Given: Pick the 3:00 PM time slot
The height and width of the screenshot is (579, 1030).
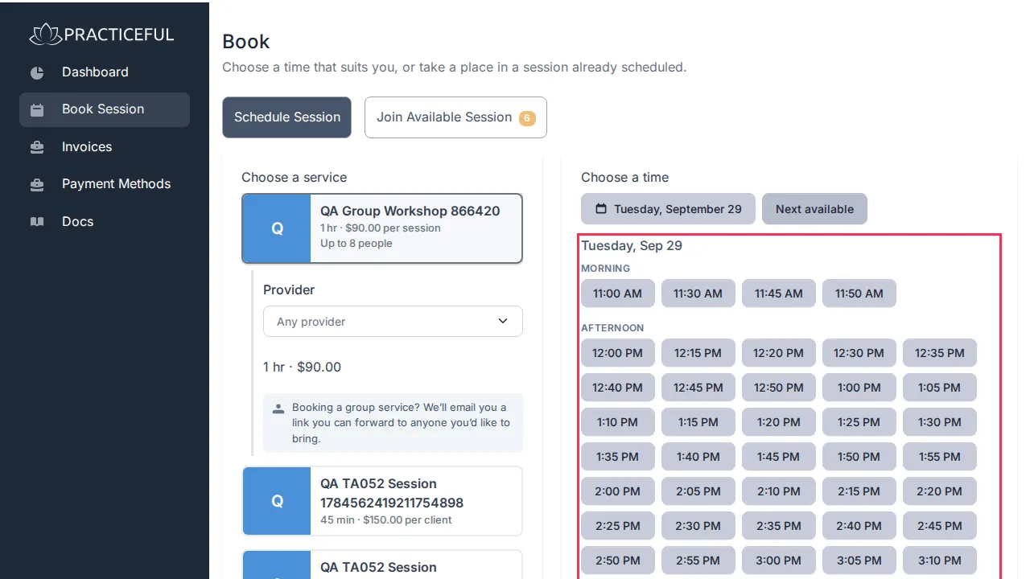Looking at the screenshot, I should [779, 561].
